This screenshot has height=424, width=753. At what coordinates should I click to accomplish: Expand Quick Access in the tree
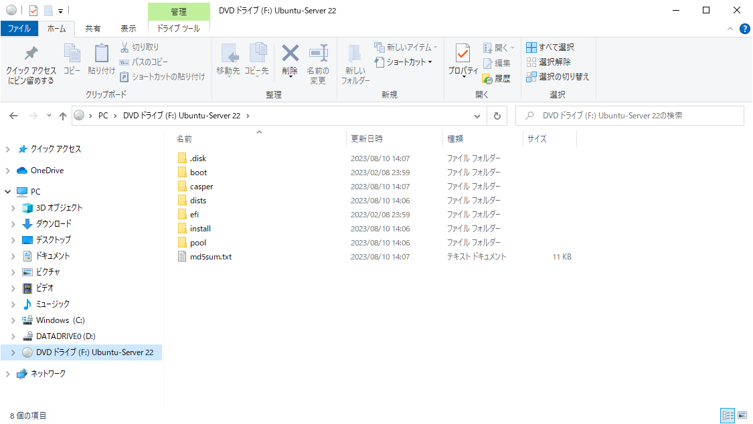tap(7, 149)
